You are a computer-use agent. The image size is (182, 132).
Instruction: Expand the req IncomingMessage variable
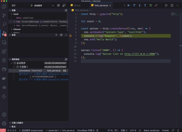pos(14,22)
